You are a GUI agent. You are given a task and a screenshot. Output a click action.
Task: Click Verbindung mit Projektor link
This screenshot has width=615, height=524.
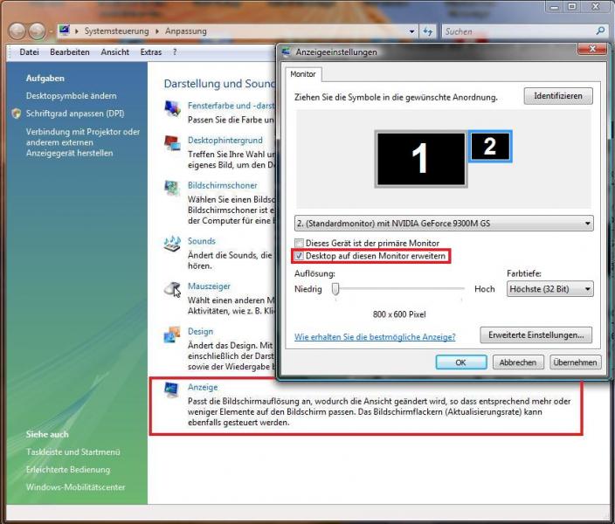click(x=83, y=142)
